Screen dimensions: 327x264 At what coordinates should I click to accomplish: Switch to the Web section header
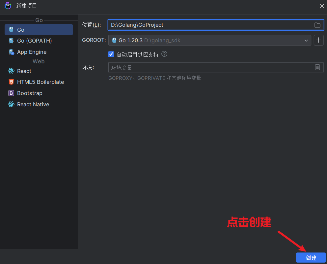tap(39, 61)
